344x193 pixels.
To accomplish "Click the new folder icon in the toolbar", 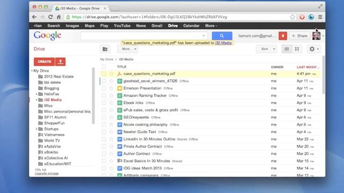I will click(105, 49).
